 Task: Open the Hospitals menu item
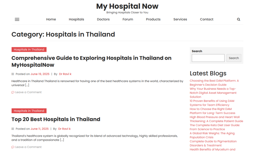point(76,19)
